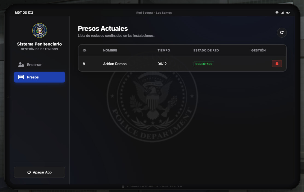Click the ESTADO DE RED column header
Image resolution: width=304 pixels, height=192 pixels.
coord(206,50)
